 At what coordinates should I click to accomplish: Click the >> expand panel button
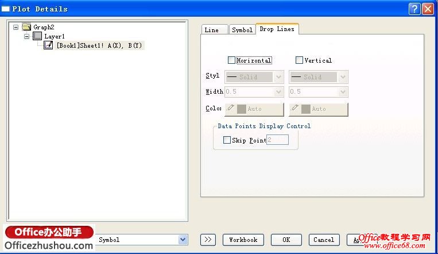[x=208, y=240]
